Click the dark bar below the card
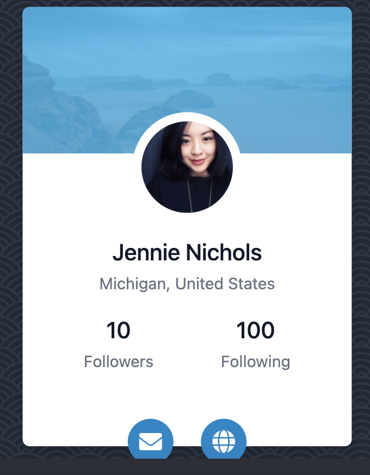Viewport: 370px width, 475px height. coord(185,467)
